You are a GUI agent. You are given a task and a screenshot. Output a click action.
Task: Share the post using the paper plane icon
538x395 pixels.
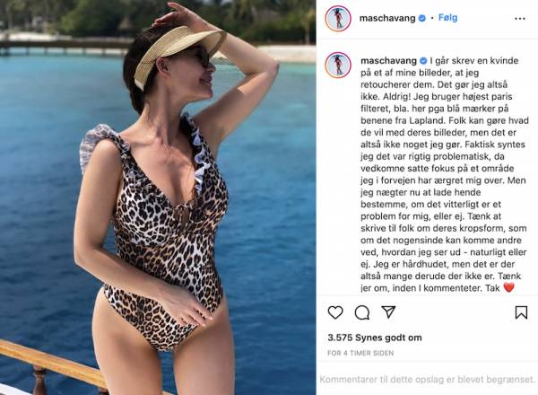388,312
